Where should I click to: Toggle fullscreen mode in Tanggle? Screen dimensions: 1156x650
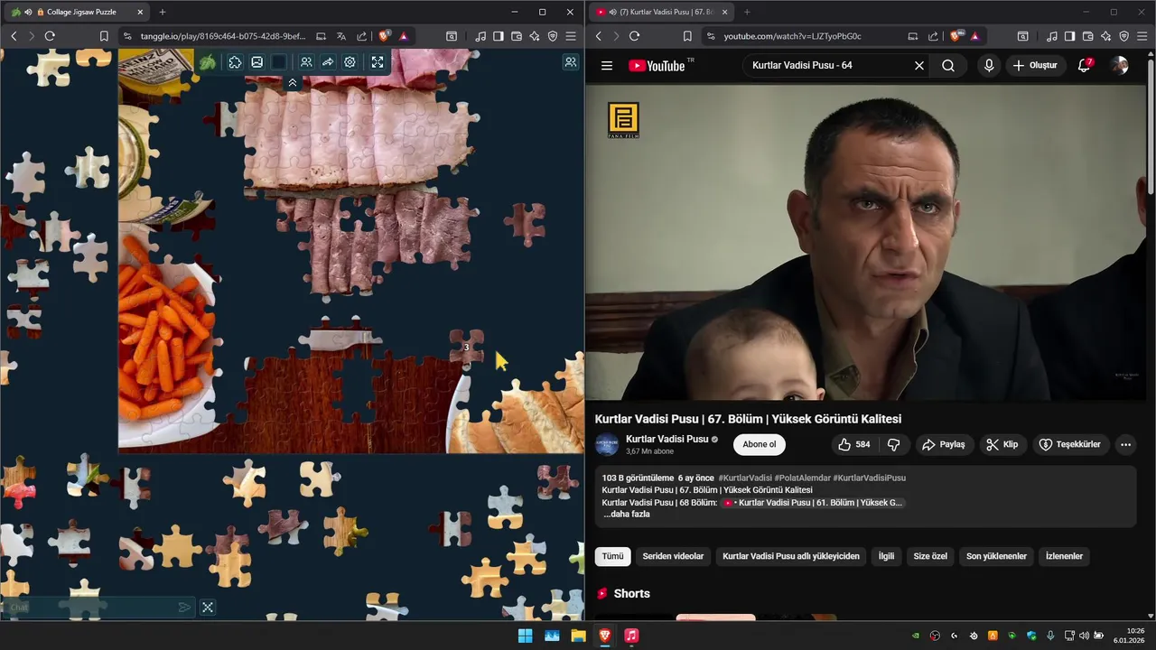point(378,62)
